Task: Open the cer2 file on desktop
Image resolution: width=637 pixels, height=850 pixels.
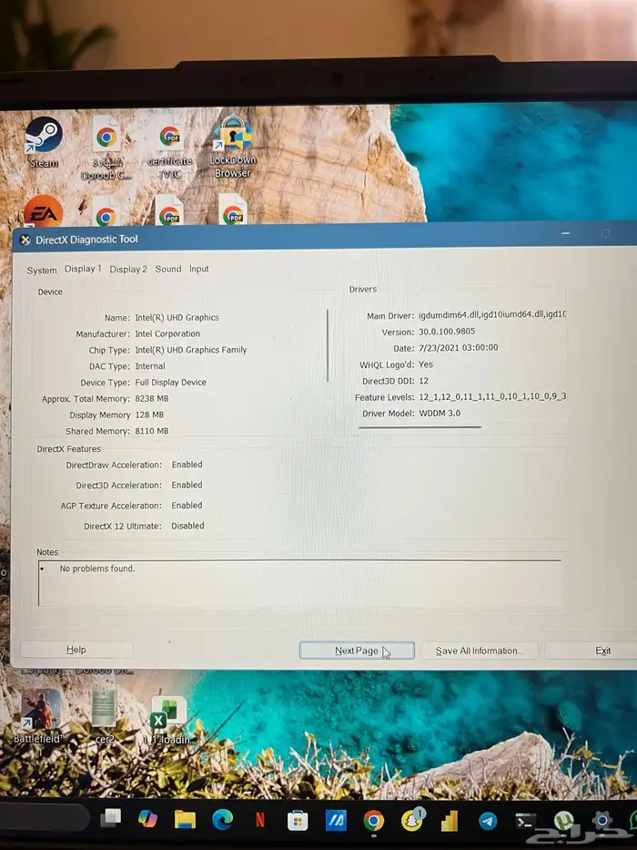Action: click(104, 717)
